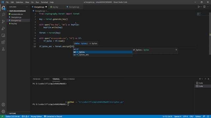Open editor more actions ellipsis
This screenshot has height=118, width=211.
click(208, 7)
